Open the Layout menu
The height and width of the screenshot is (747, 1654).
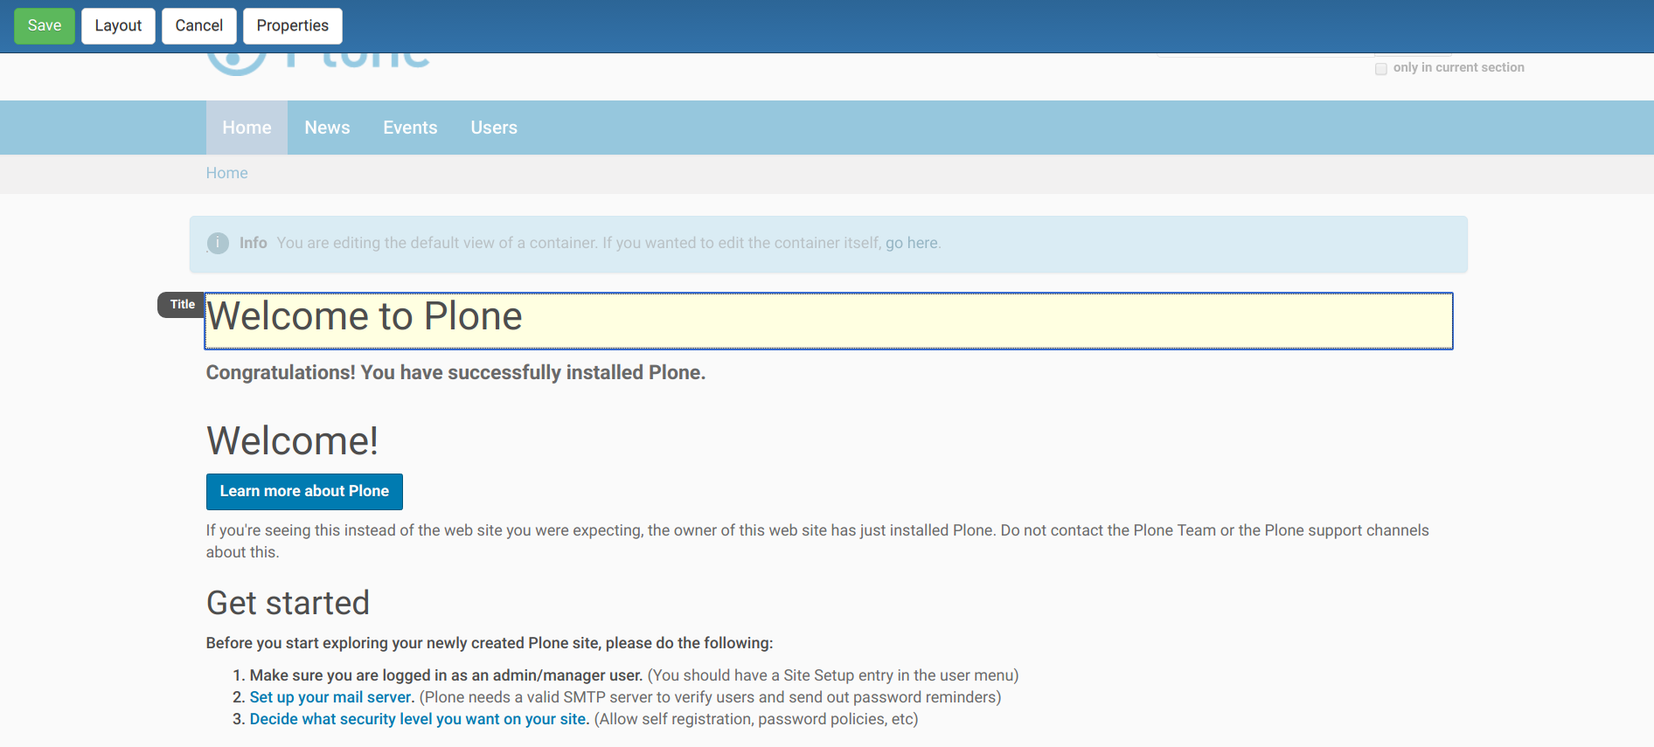click(x=118, y=26)
